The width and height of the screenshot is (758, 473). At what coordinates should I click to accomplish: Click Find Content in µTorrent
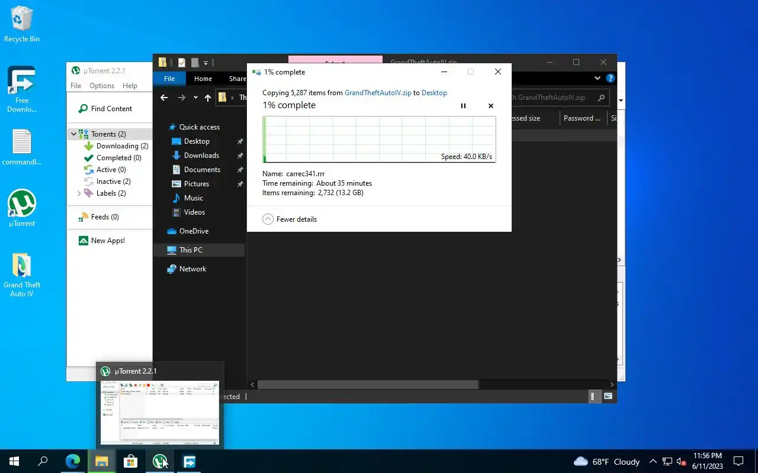point(105,109)
